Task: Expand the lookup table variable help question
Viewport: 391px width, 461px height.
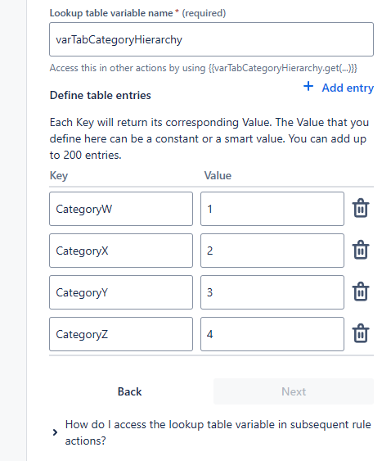Action: point(218,432)
